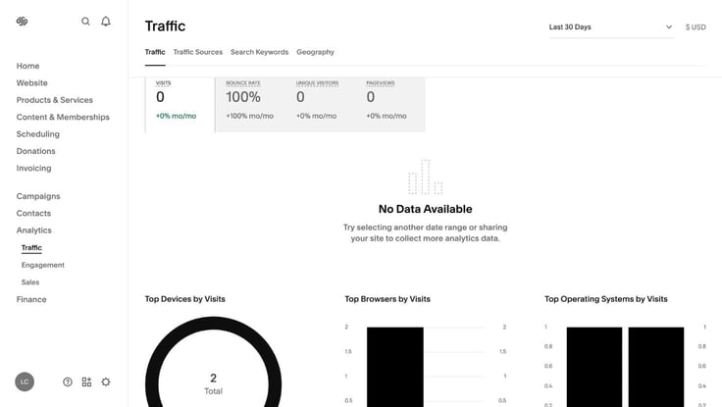Open settings gear icon
722x407 pixels.
point(106,382)
